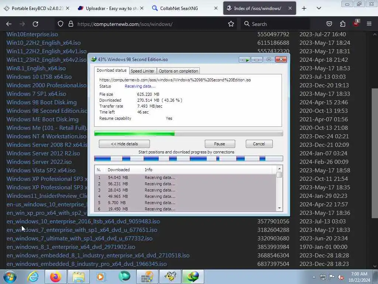
Task: Switch to Firefox in the taskbar
Action: pos(55,277)
